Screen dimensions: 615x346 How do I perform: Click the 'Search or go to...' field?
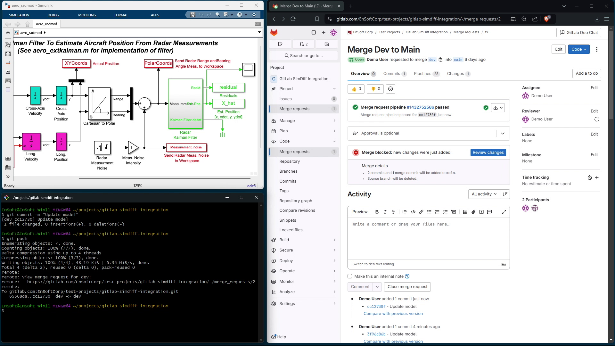(303, 55)
